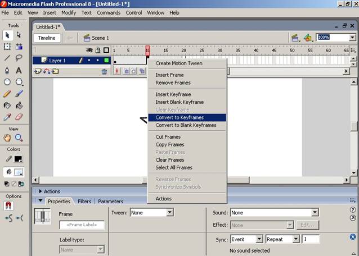Click the Stroke color swatch
Viewport: 359px width, 256px height.
click(x=19, y=159)
